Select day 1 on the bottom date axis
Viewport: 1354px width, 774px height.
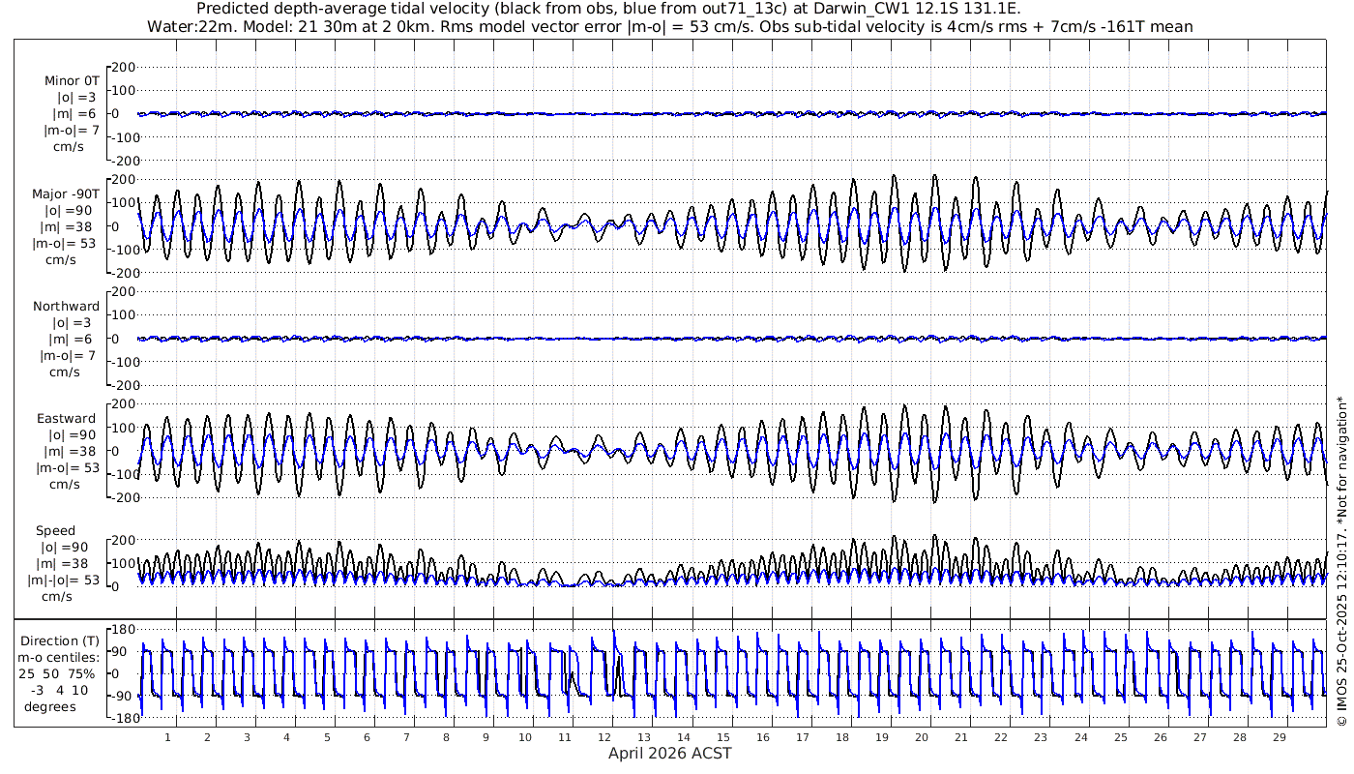coord(168,737)
